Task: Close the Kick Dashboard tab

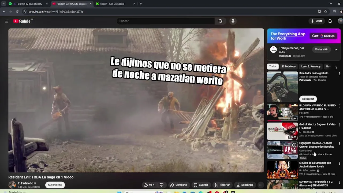Action: tap(134, 4)
